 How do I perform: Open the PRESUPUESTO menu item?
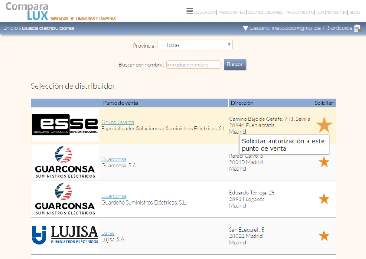coord(300,12)
